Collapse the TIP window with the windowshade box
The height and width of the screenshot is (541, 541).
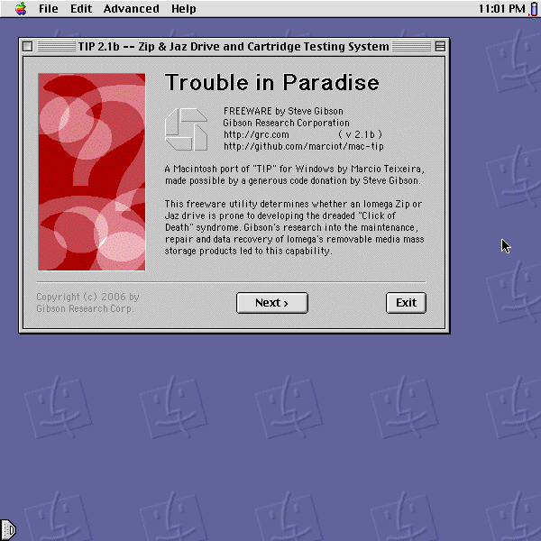point(440,46)
